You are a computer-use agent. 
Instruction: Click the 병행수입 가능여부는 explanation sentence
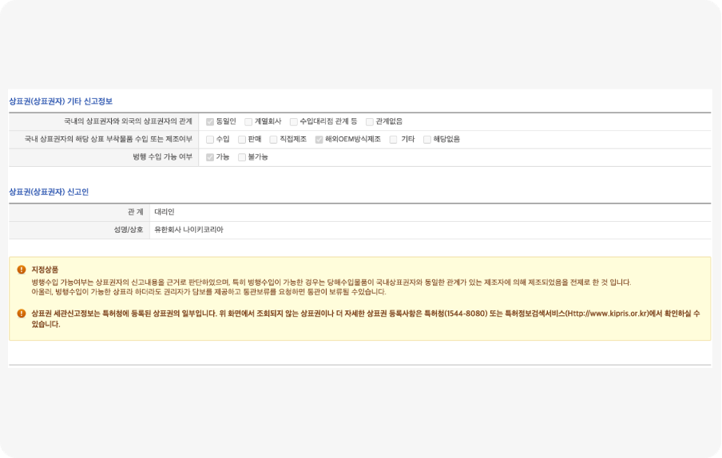coord(331,282)
